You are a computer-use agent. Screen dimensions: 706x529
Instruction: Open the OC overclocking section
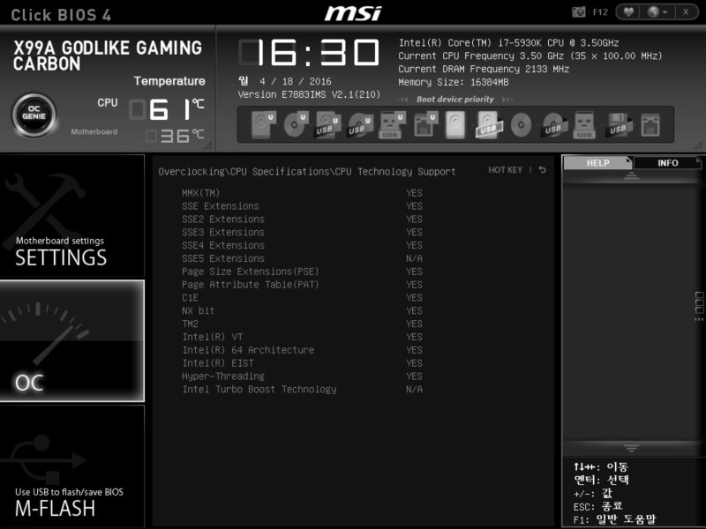point(72,340)
